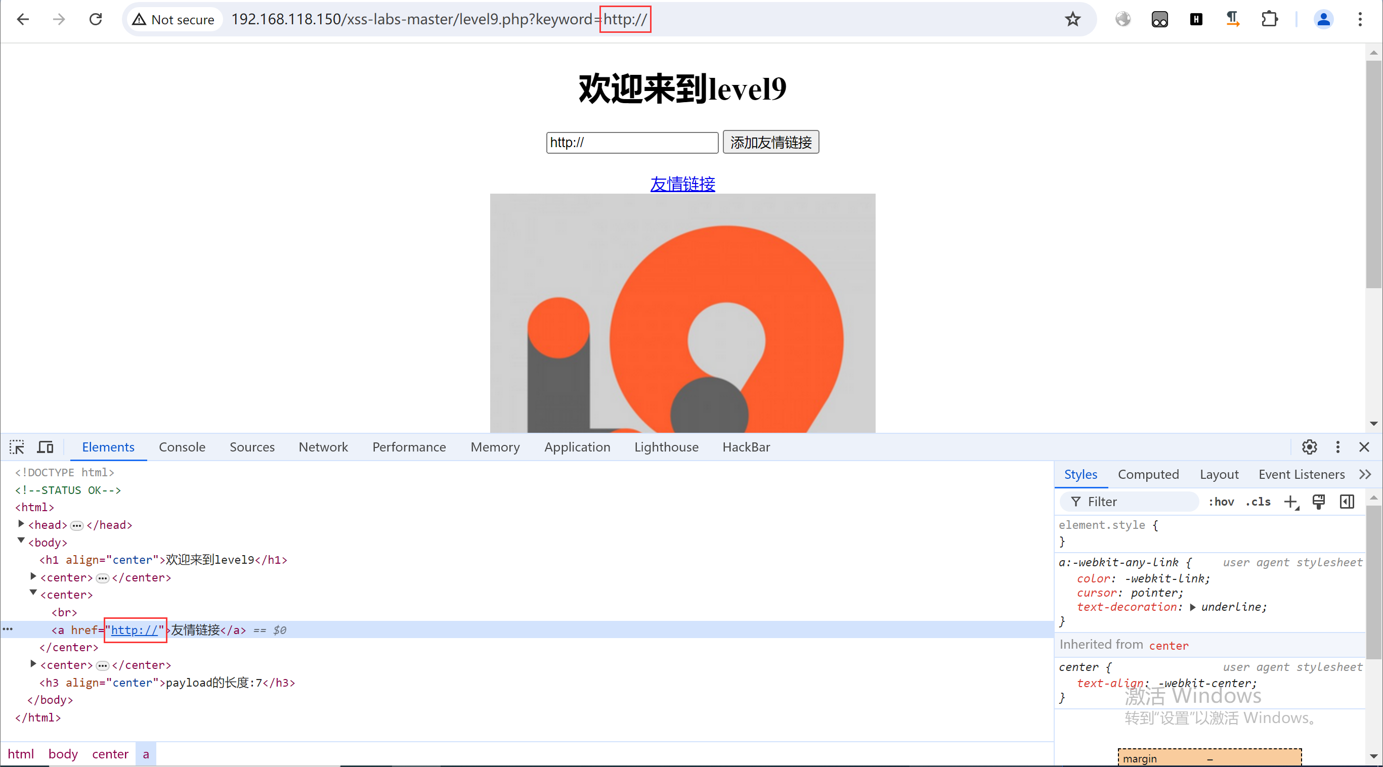Show more Styles pane tabs chevron

tap(1365, 474)
